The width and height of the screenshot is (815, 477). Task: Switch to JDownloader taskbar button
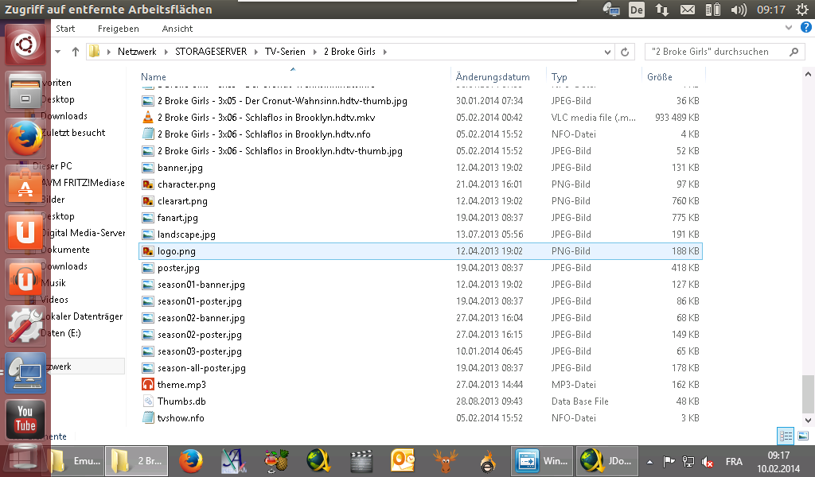(x=607, y=461)
